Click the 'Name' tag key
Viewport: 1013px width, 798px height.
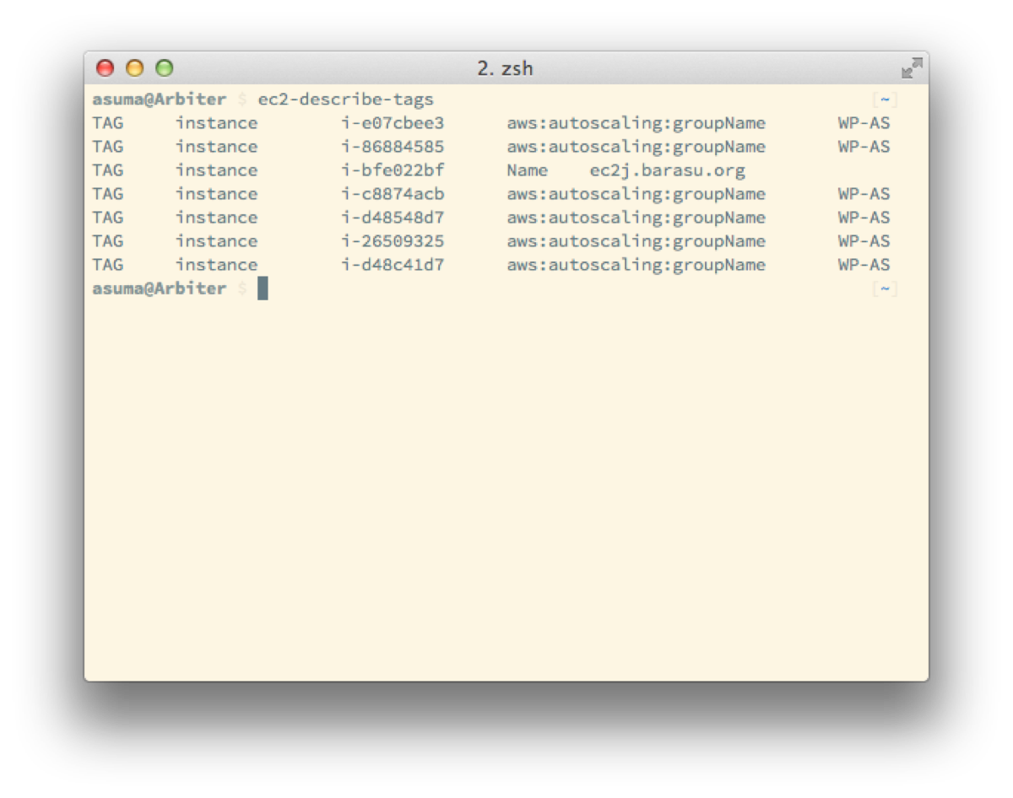(x=528, y=170)
